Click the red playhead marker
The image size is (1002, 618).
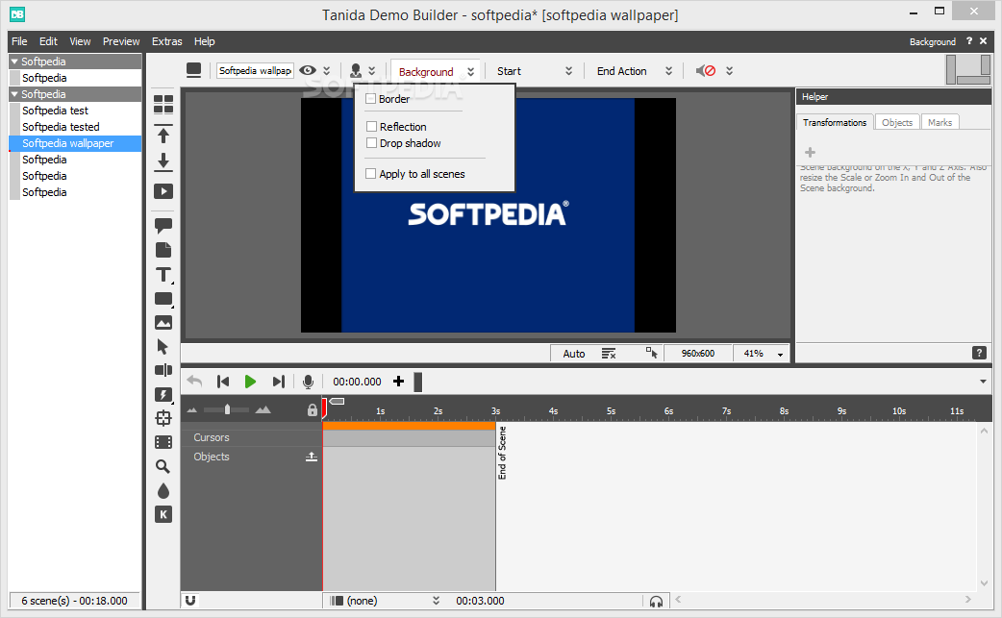324,406
